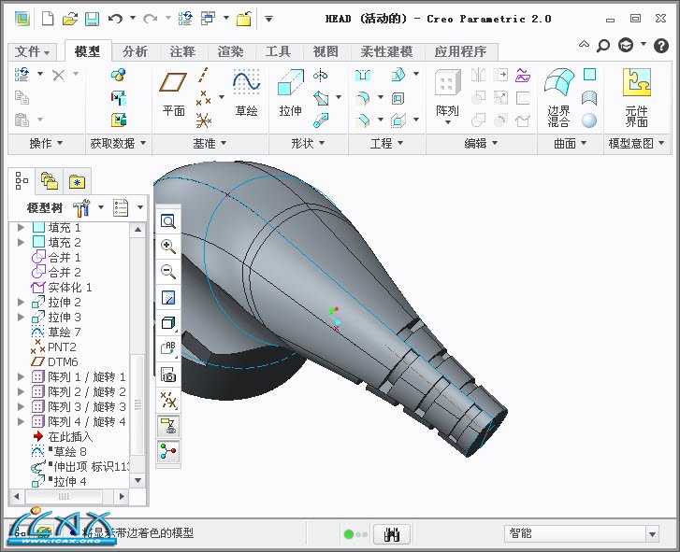Expand the 基准 group dropdown label
Image resolution: width=680 pixels, height=552 pixels.
pyautogui.click(x=209, y=143)
